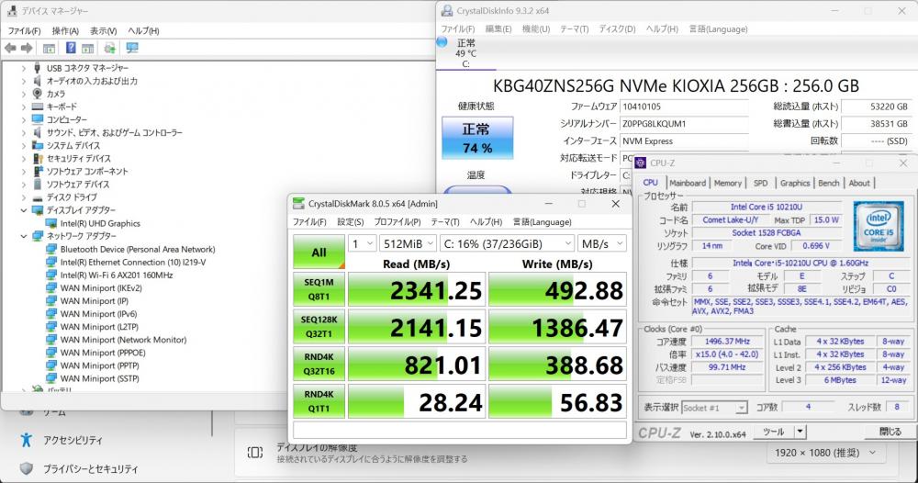This screenshot has height=483, width=918.
Task: Open the C: 16% drive selection dropdown
Action: (x=507, y=243)
